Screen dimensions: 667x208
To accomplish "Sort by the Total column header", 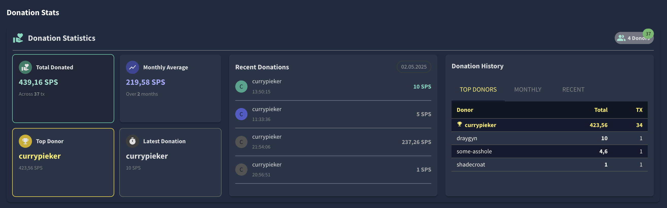I will pyautogui.click(x=601, y=110).
